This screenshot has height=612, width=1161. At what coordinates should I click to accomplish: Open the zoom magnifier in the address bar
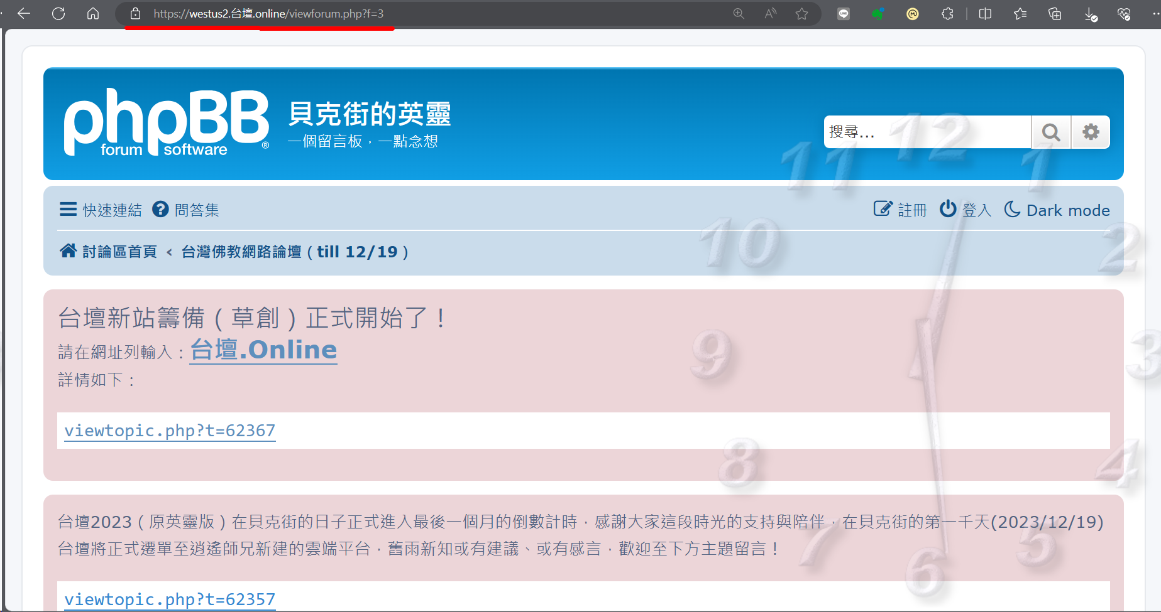coord(739,13)
